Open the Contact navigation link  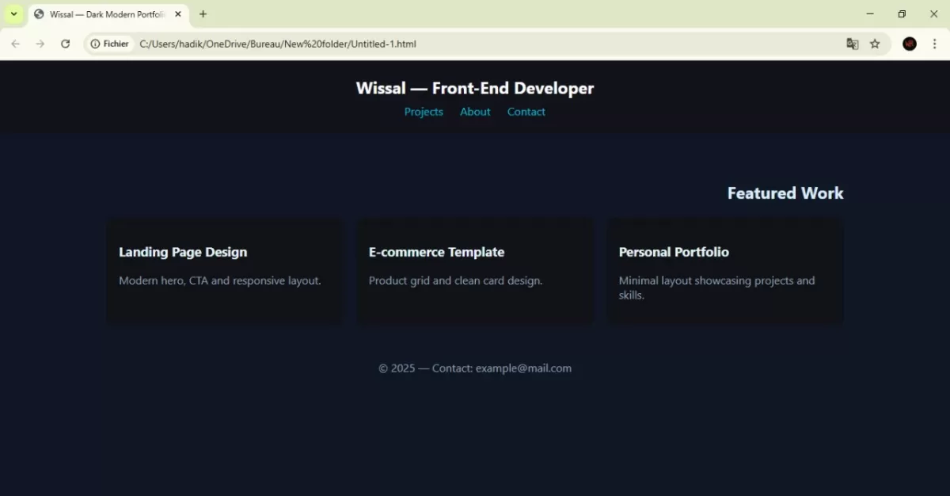pyautogui.click(x=526, y=112)
